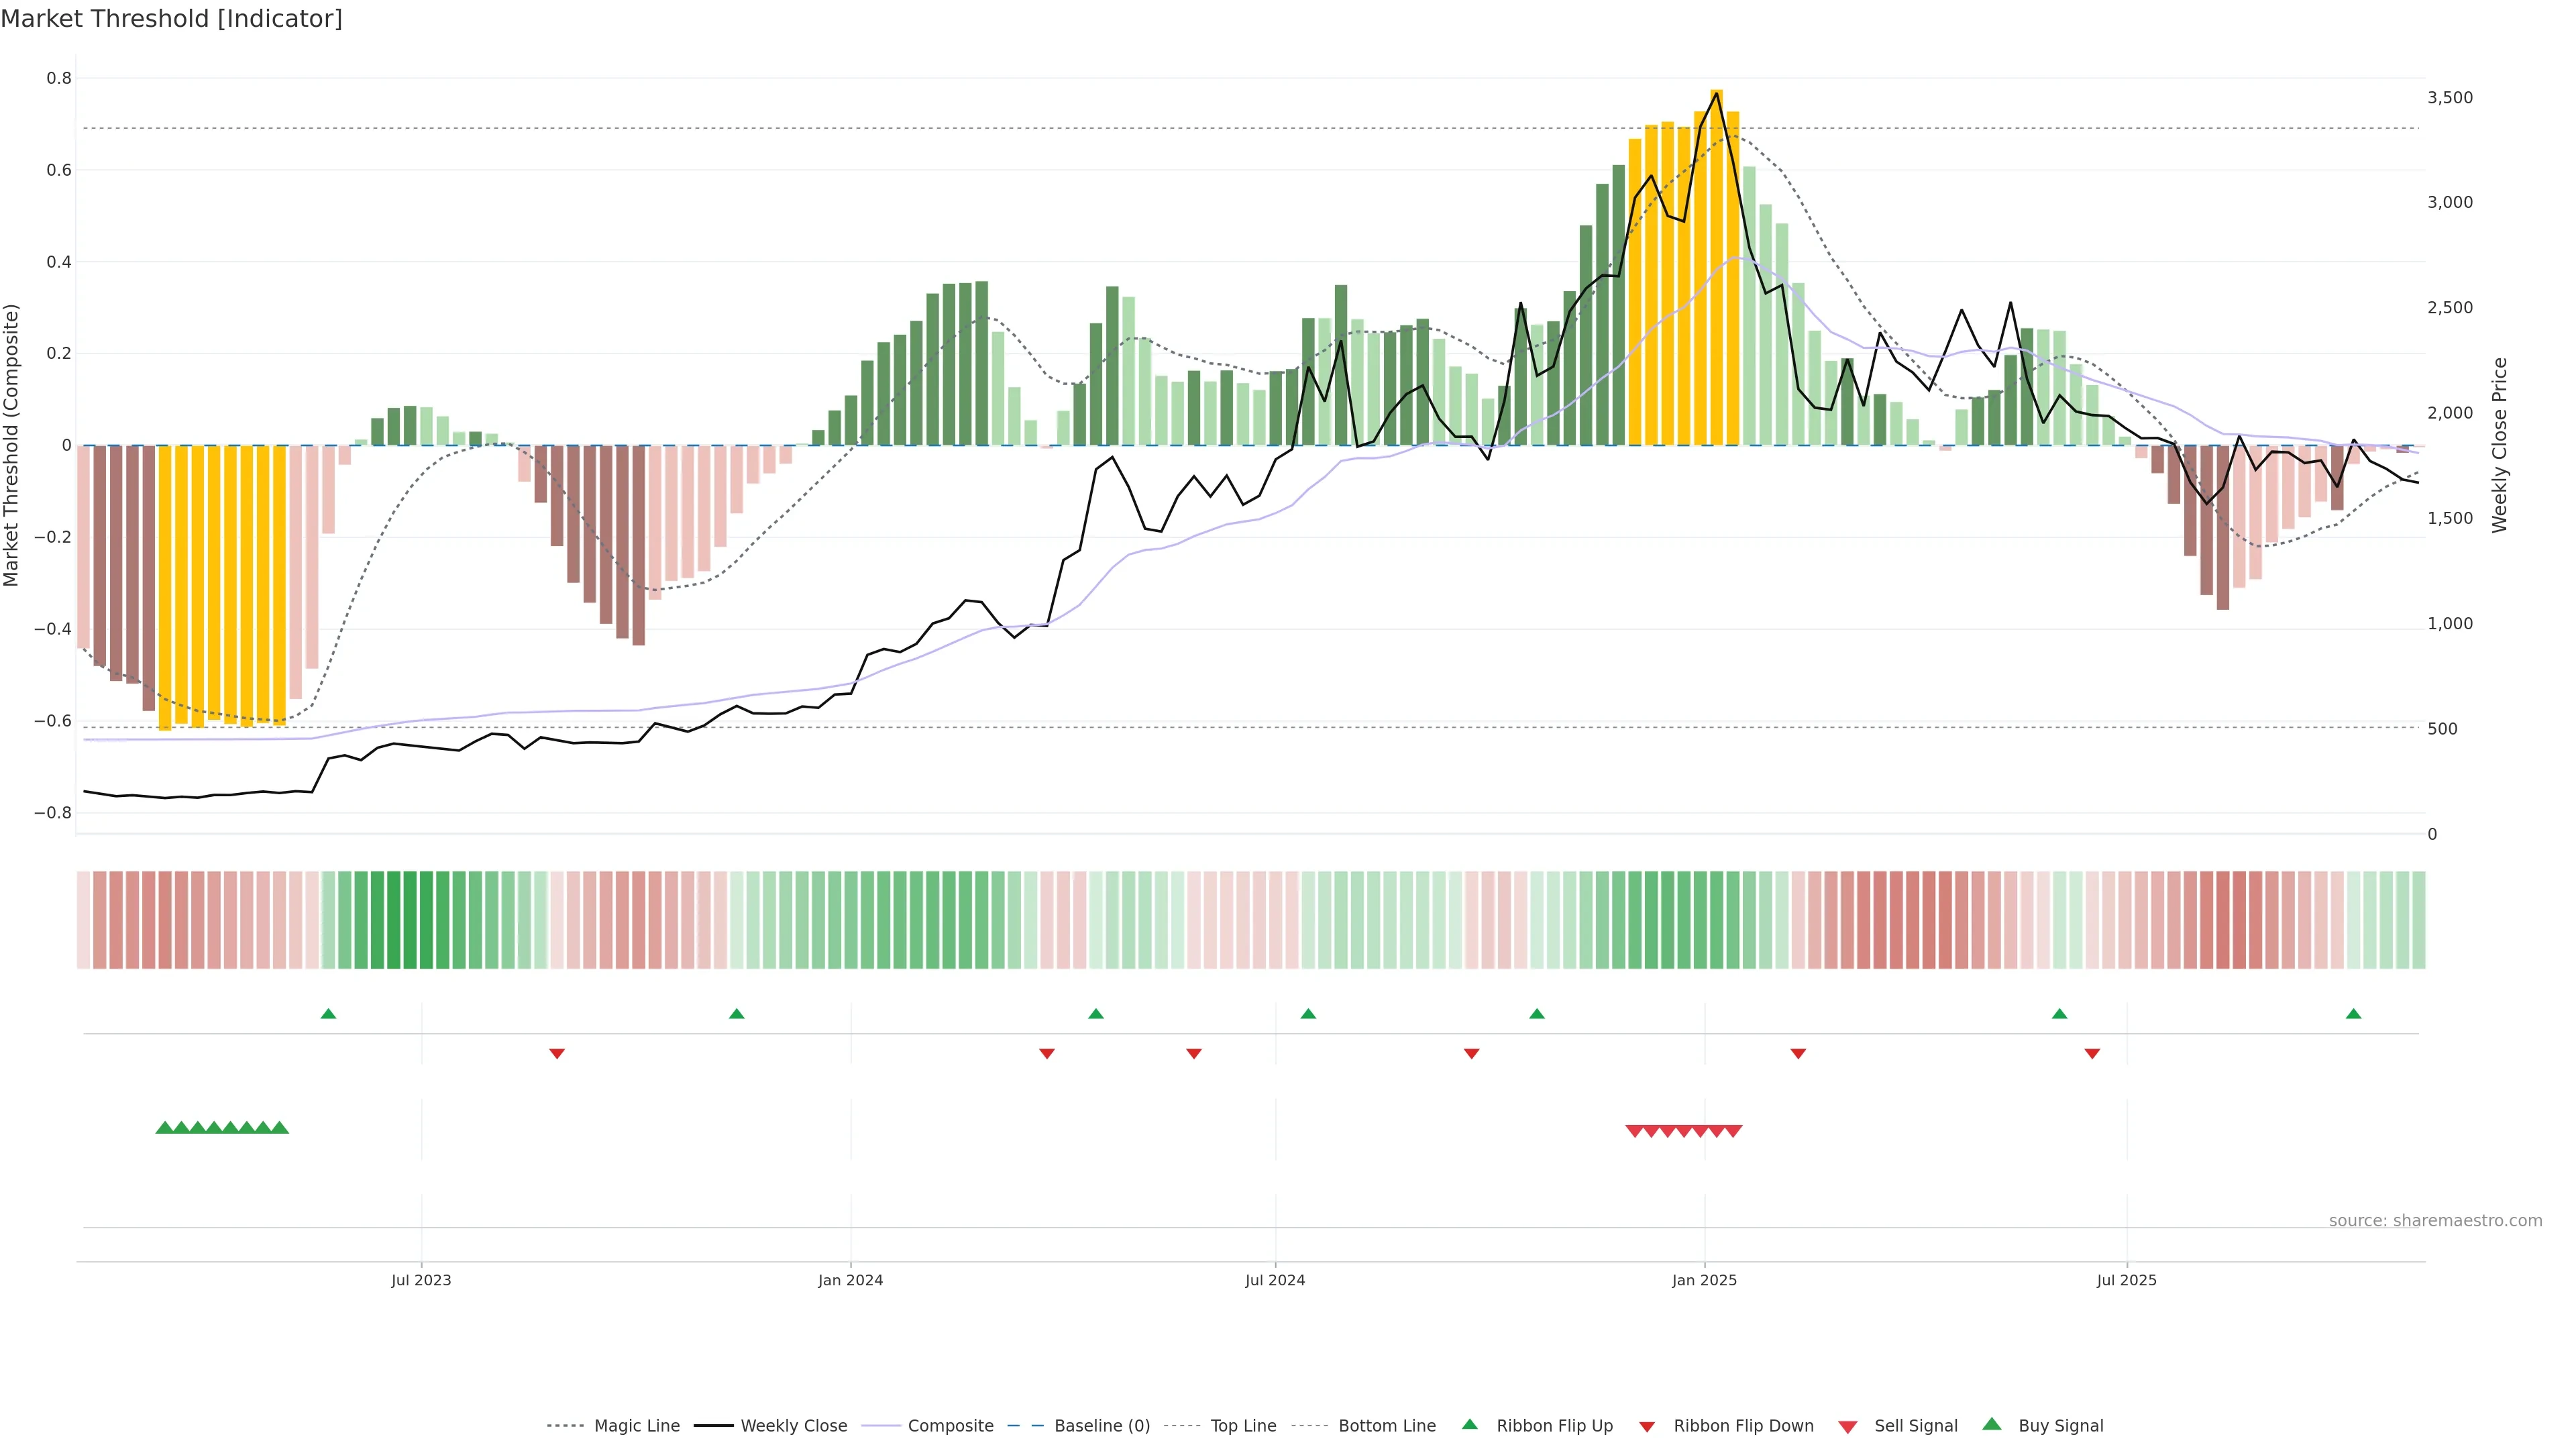Click the Sell Signal legend triangle icon
Image resolution: width=2576 pixels, height=1449 pixels.
tap(1847, 1426)
